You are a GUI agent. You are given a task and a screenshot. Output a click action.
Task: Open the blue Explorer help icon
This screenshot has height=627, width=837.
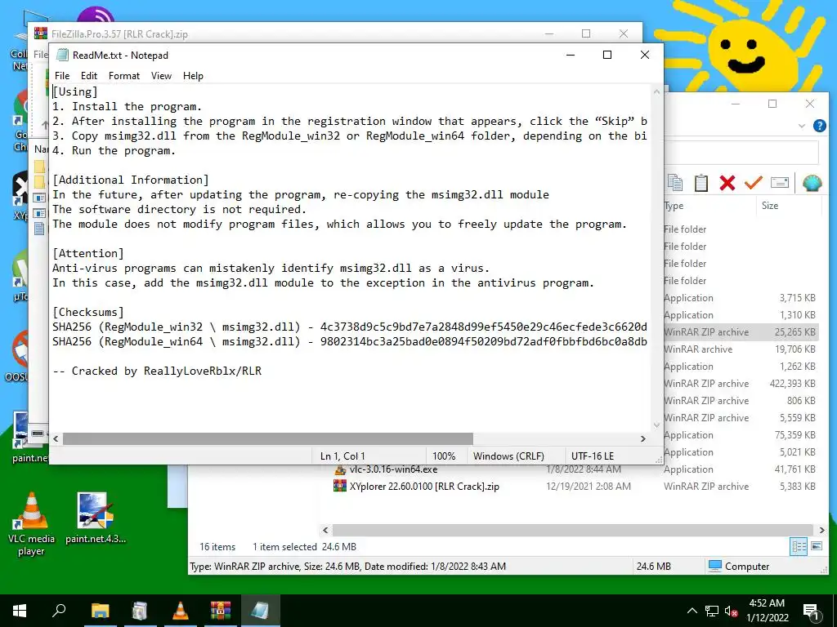pos(819,126)
